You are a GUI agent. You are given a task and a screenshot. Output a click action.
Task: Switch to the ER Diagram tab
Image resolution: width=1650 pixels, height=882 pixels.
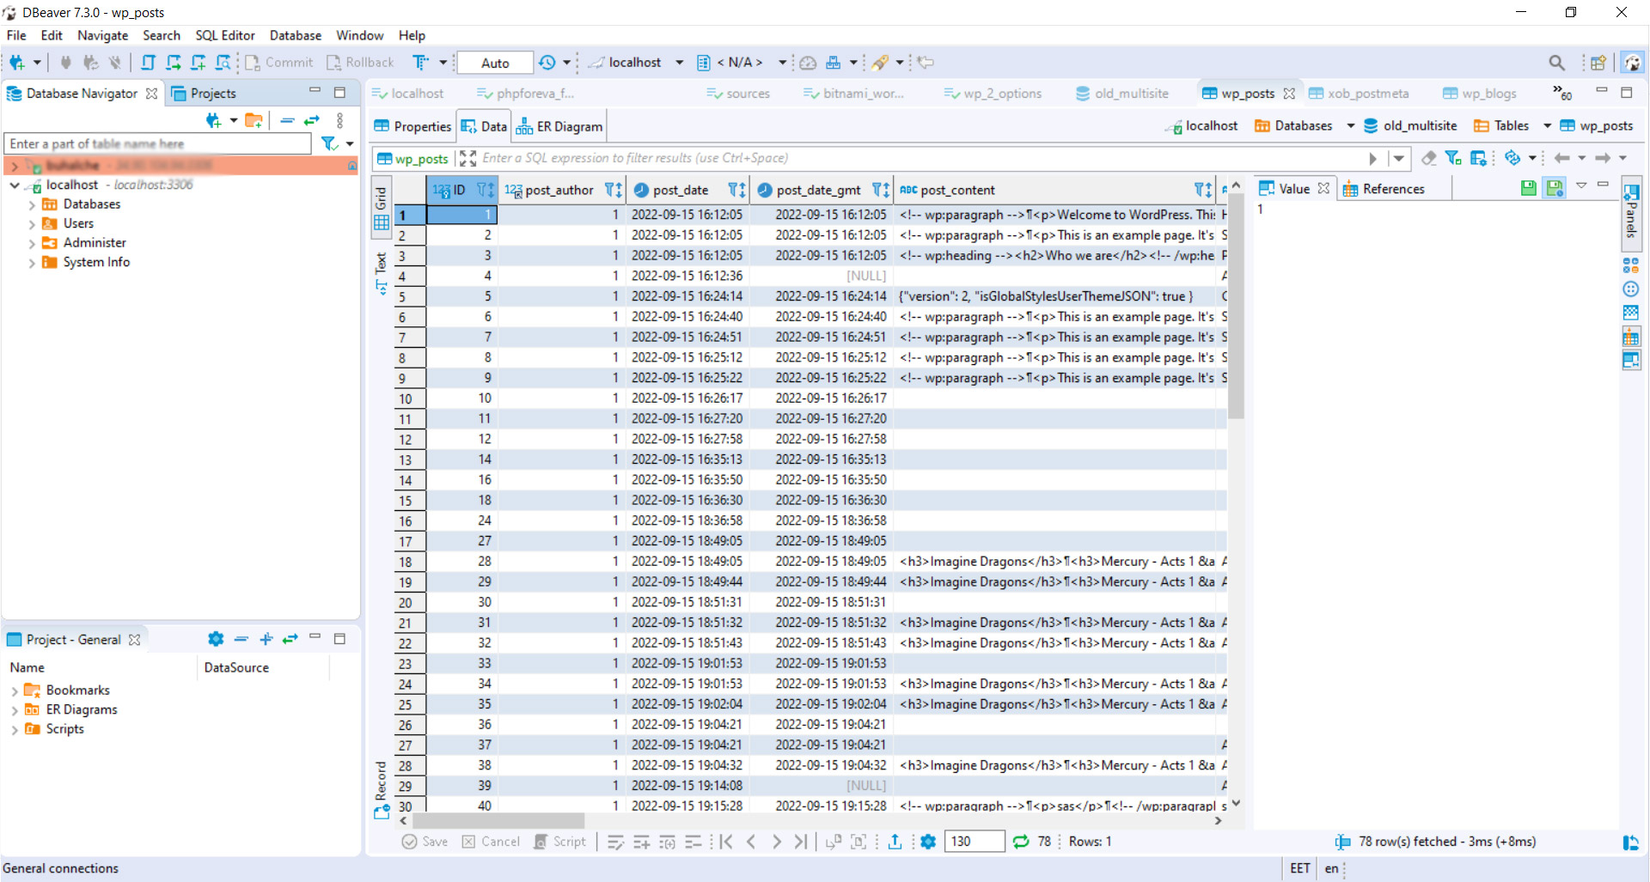[559, 126]
